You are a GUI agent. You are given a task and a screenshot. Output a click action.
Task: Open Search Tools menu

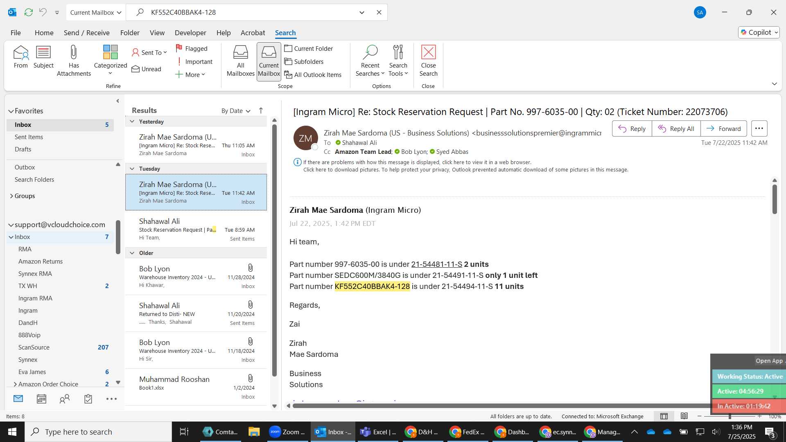point(398,61)
